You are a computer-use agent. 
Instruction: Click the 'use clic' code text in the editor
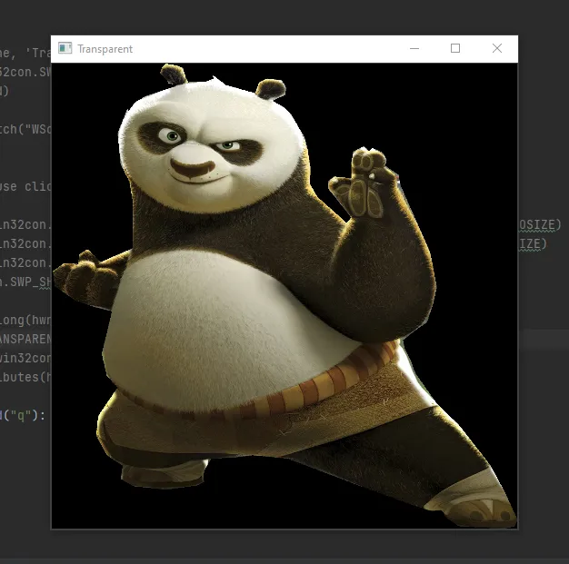pyautogui.click(x=25, y=187)
